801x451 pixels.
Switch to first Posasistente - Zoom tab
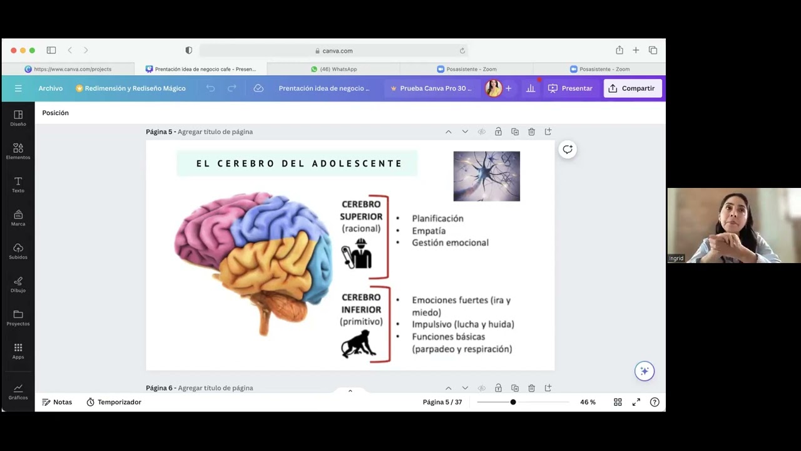click(466, 69)
